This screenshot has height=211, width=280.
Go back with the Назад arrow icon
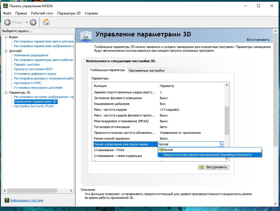pos(8,22)
